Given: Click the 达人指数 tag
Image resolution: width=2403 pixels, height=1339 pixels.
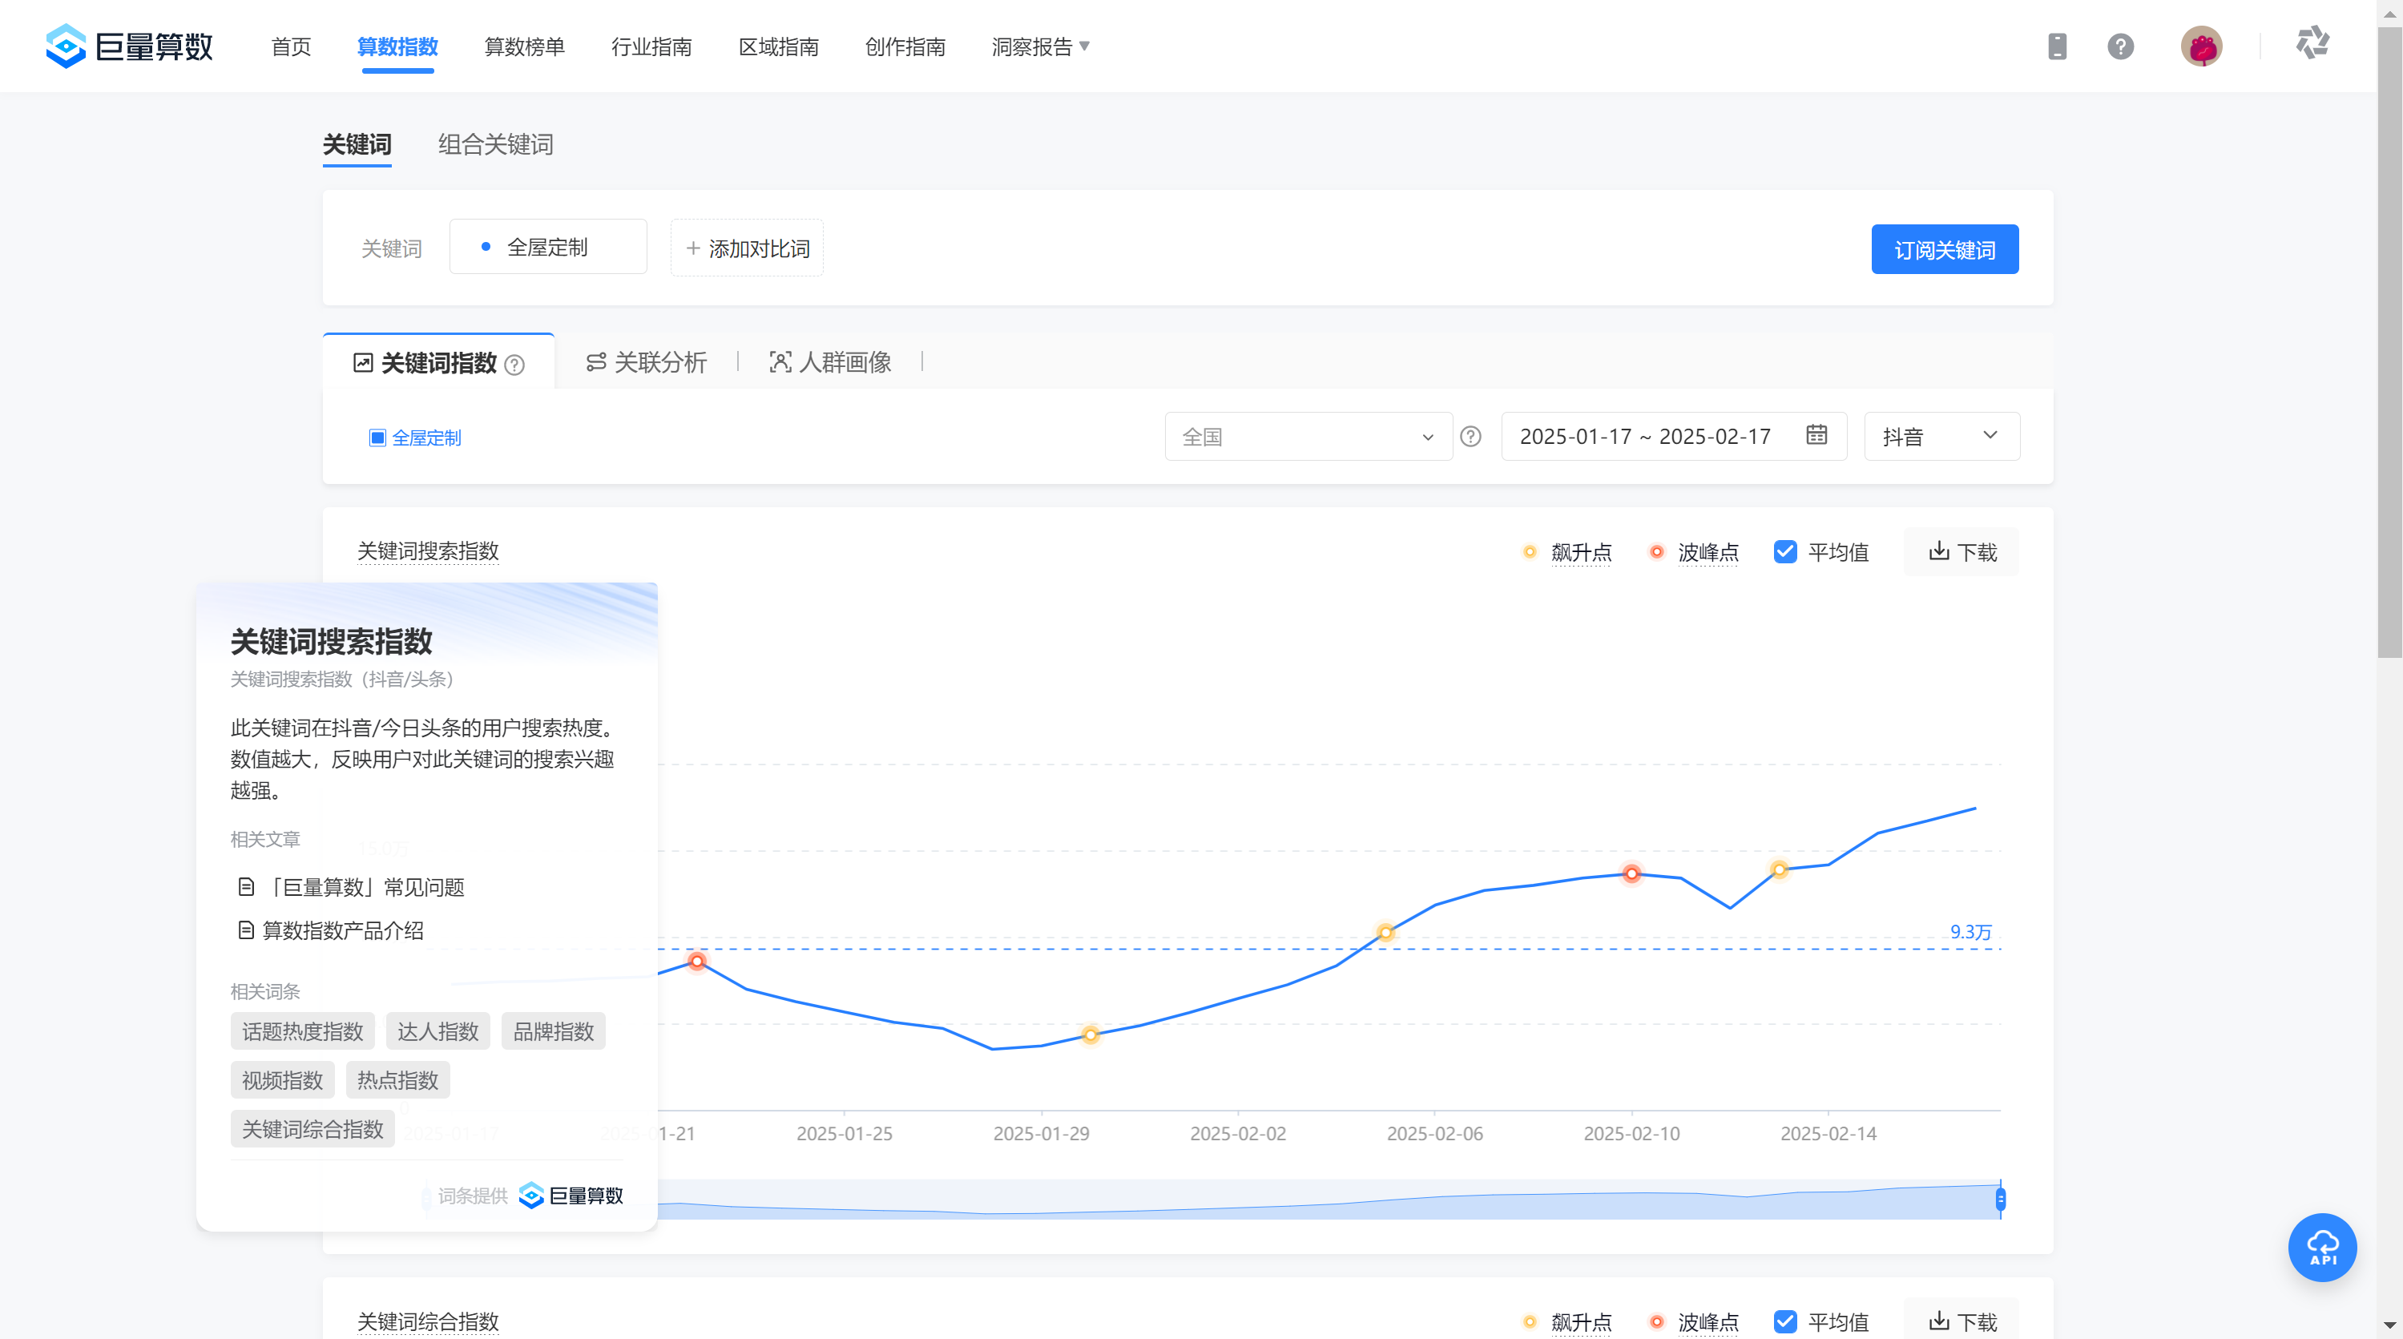Looking at the screenshot, I should pos(437,1031).
